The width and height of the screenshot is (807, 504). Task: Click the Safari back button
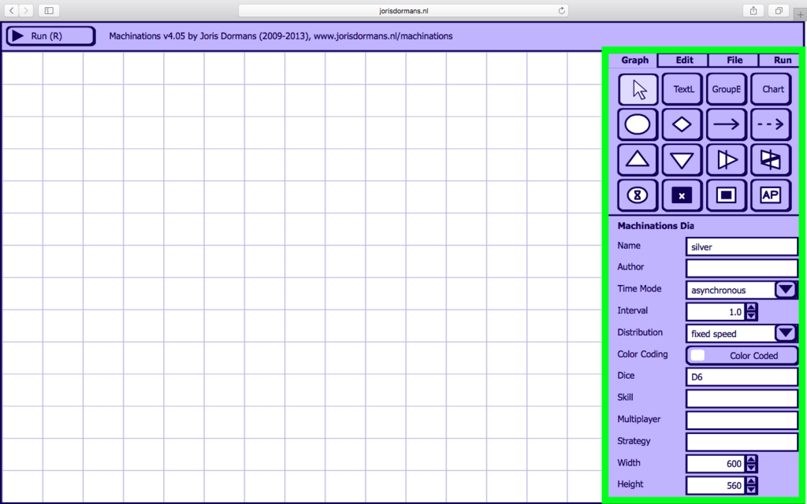tap(11, 10)
